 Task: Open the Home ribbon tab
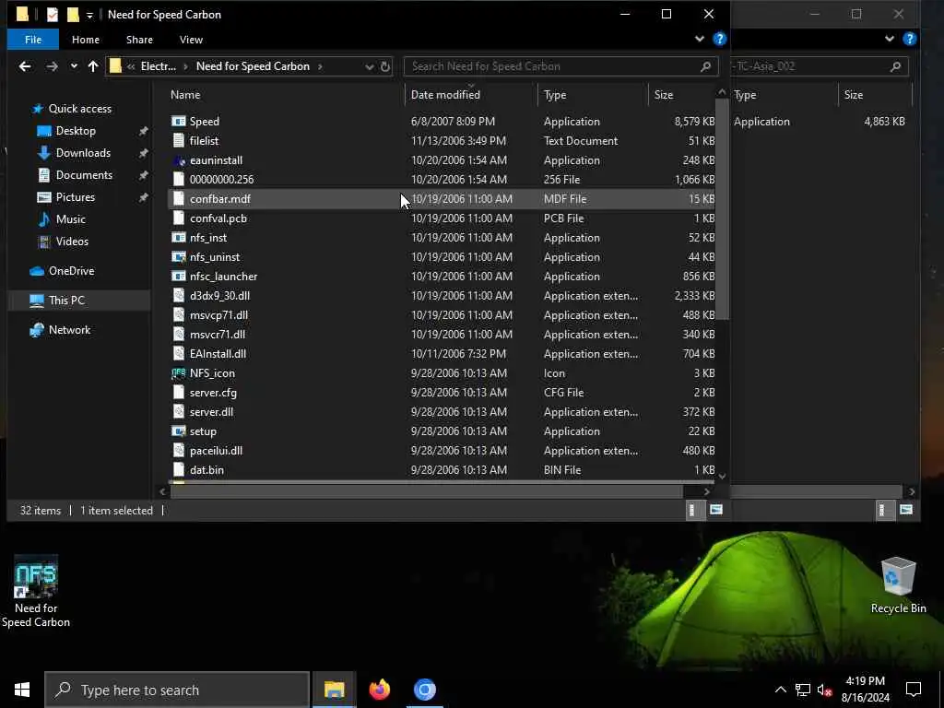click(x=86, y=40)
